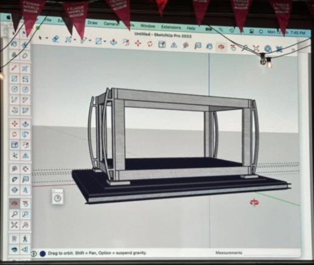Image resolution: width=314 pixels, height=265 pixels.
Task: Select the Pie tool in left toolset
Action: pyautogui.click(x=25, y=110)
